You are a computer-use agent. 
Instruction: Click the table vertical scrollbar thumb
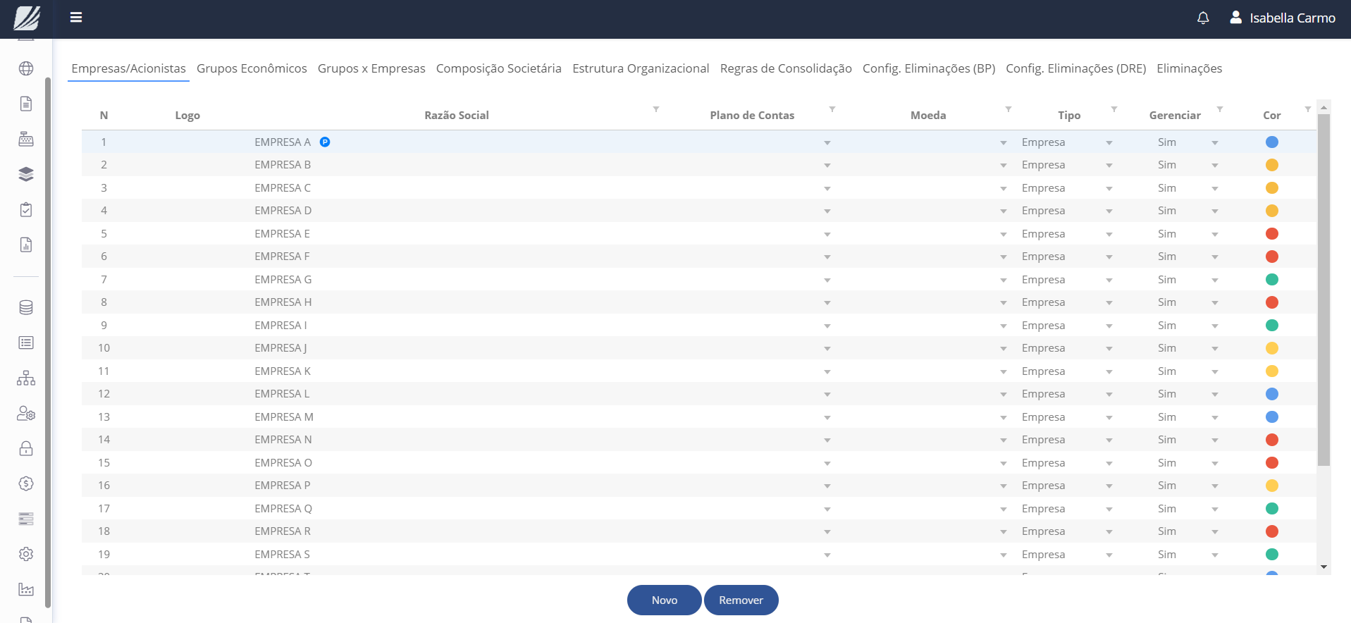[x=1324, y=289]
